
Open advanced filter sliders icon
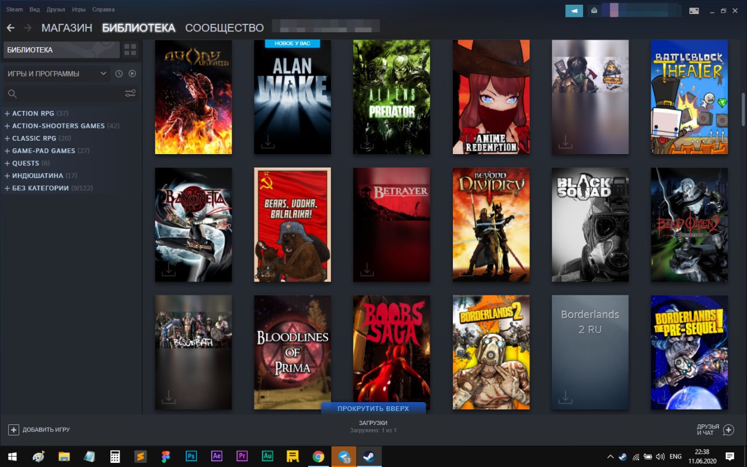pos(130,93)
